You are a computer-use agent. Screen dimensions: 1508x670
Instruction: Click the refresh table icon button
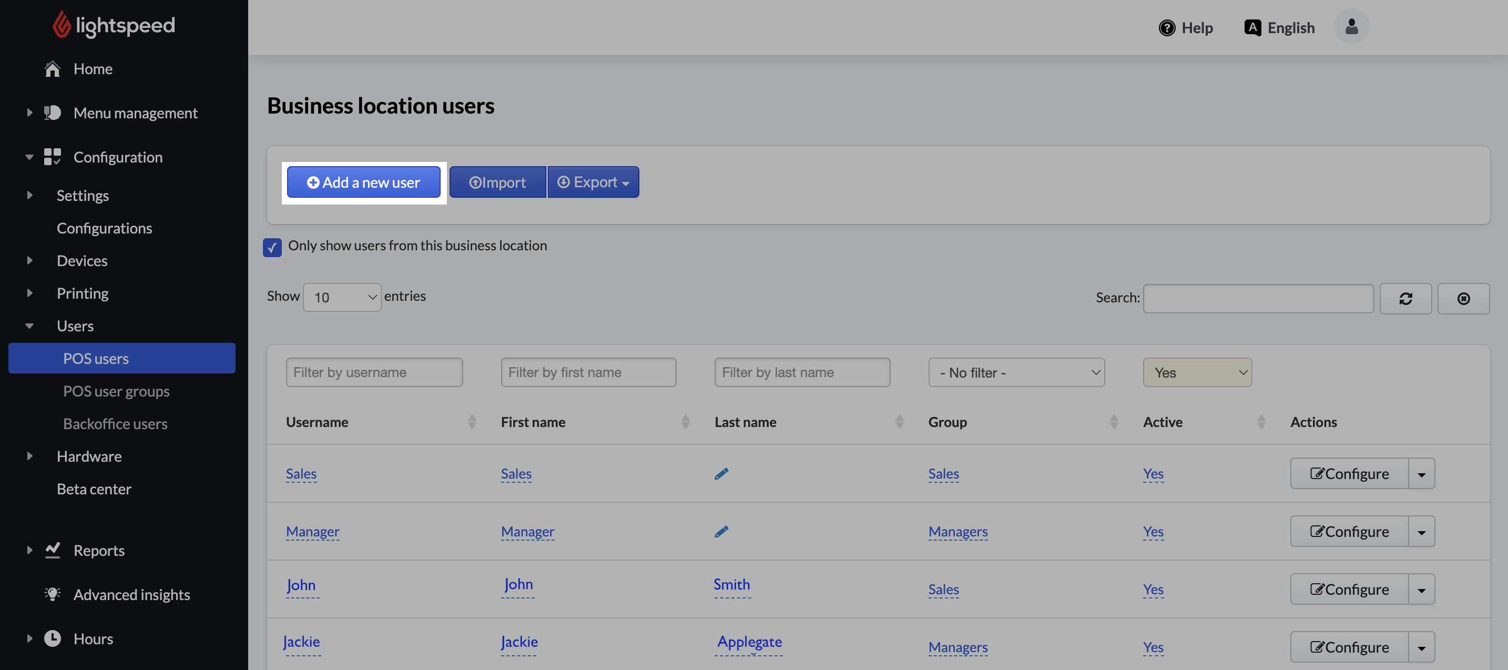point(1405,299)
